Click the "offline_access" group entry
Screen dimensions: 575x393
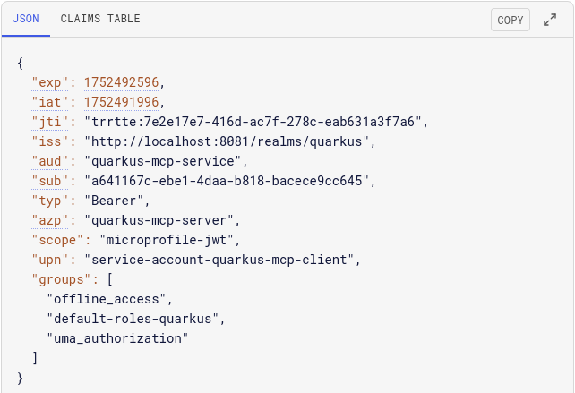point(107,300)
